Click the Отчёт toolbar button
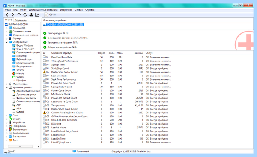Screen dimensions: 257x157 50,15
